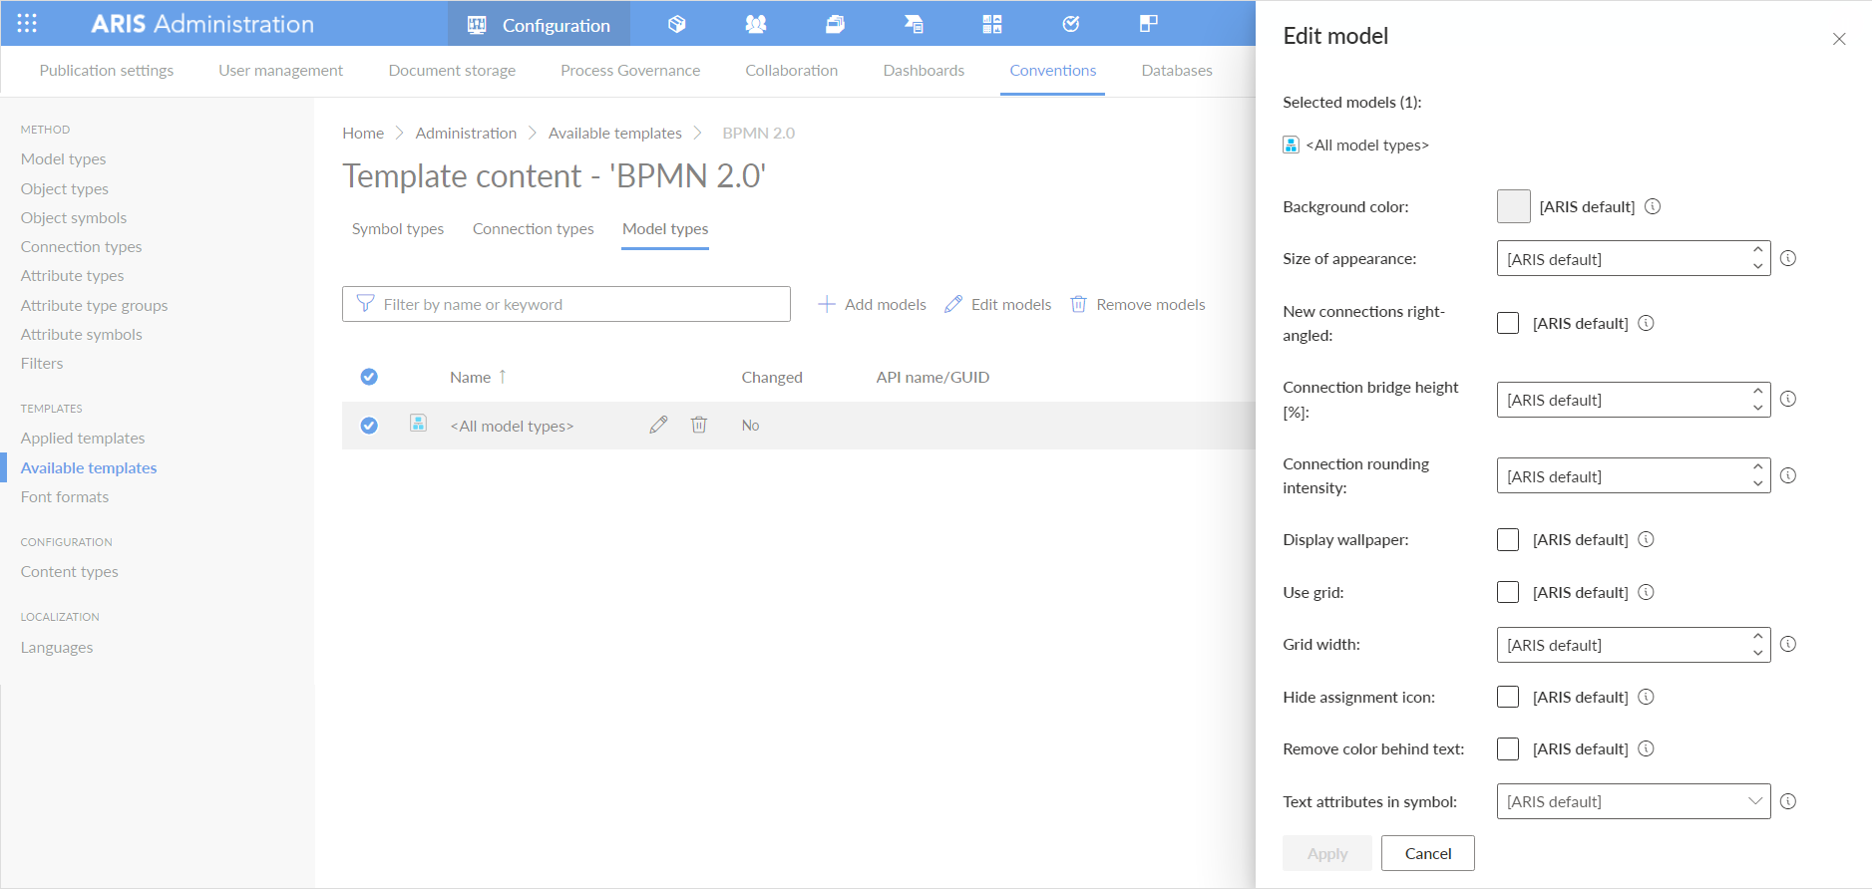Show info for Remove color behind text
Image resolution: width=1872 pixels, height=889 pixels.
[1647, 748]
